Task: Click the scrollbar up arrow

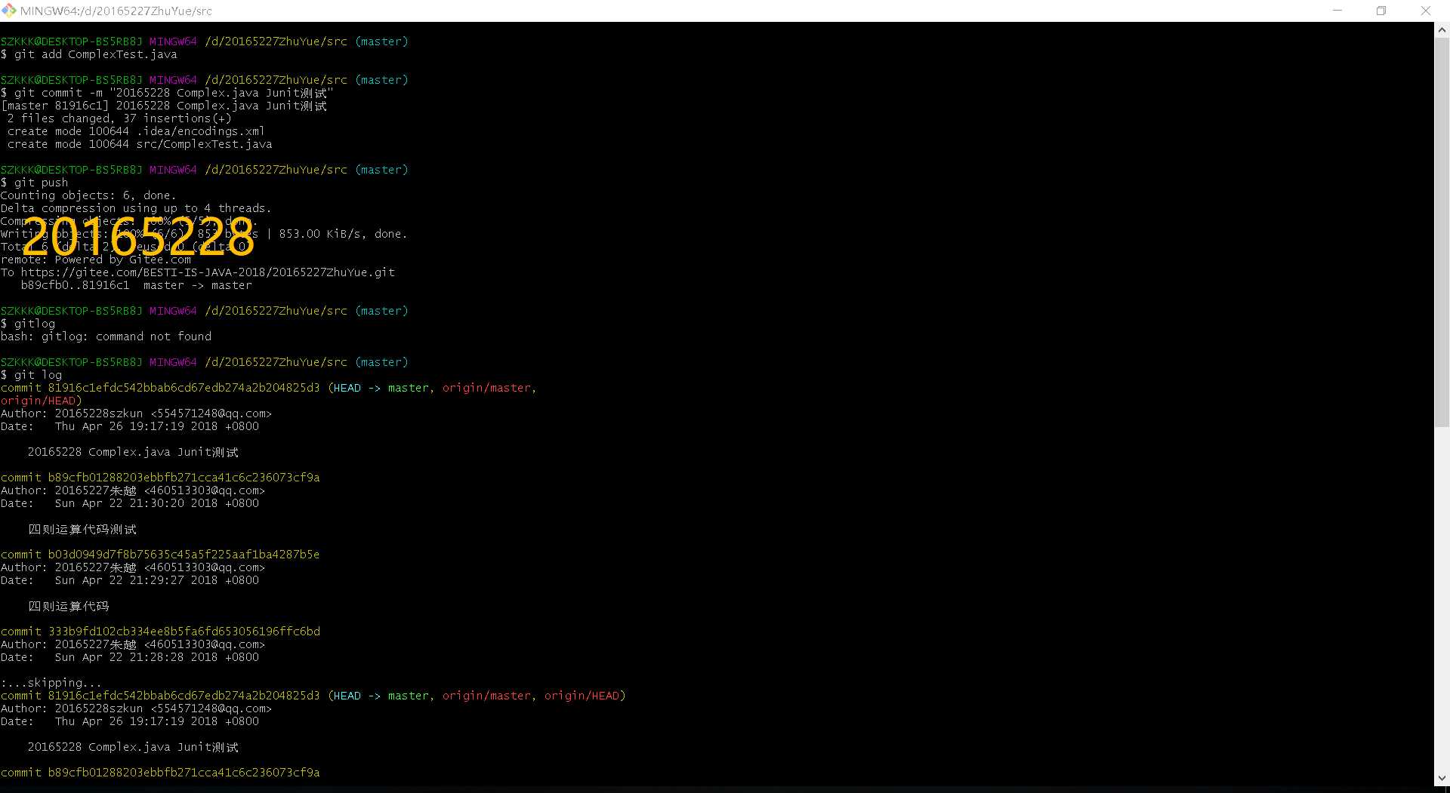Action: (x=1442, y=30)
